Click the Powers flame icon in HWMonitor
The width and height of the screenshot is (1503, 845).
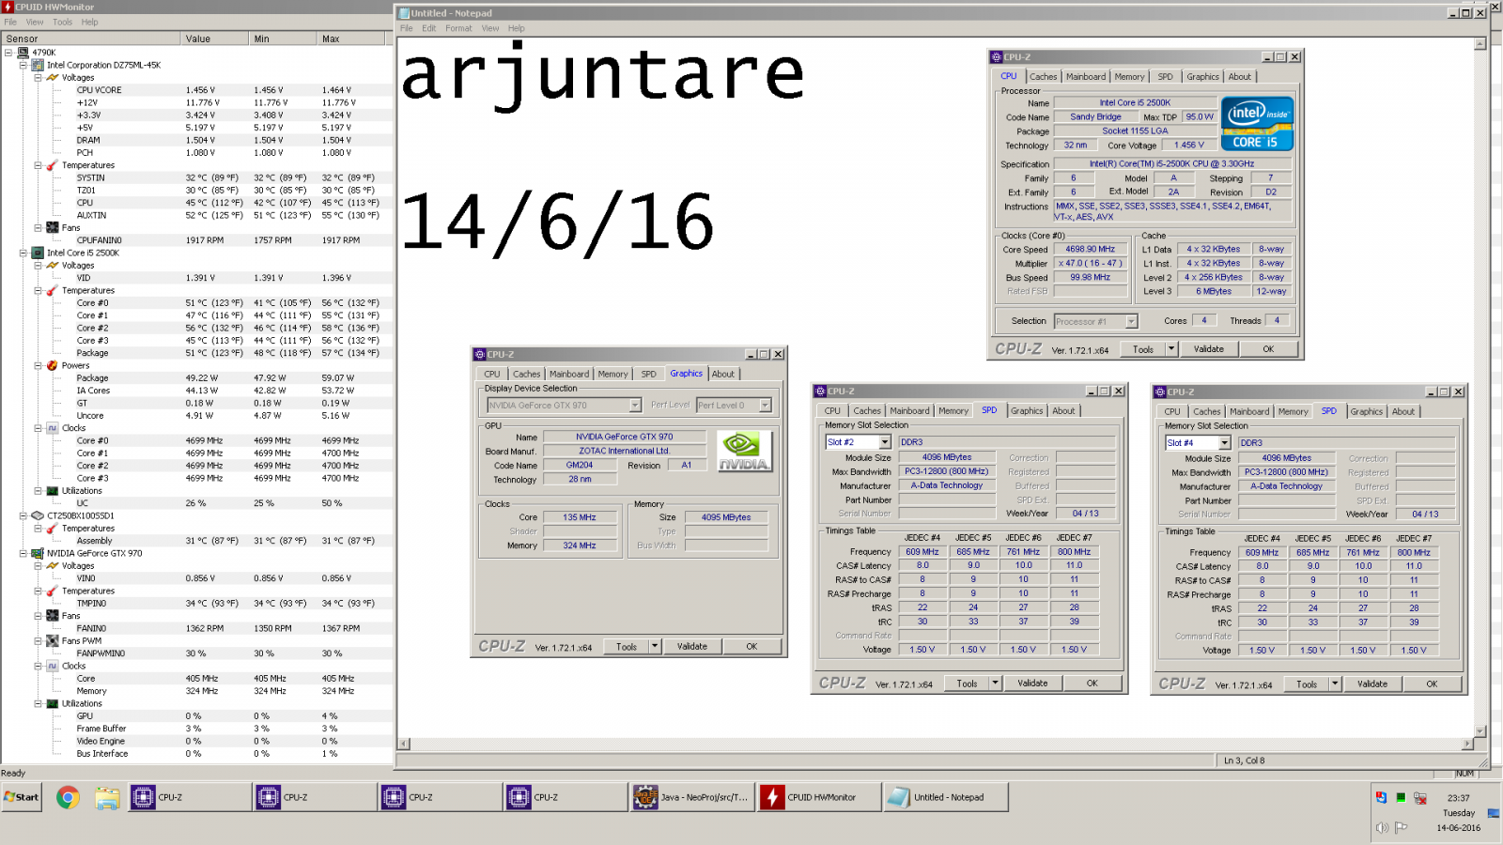pyautogui.click(x=53, y=365)
